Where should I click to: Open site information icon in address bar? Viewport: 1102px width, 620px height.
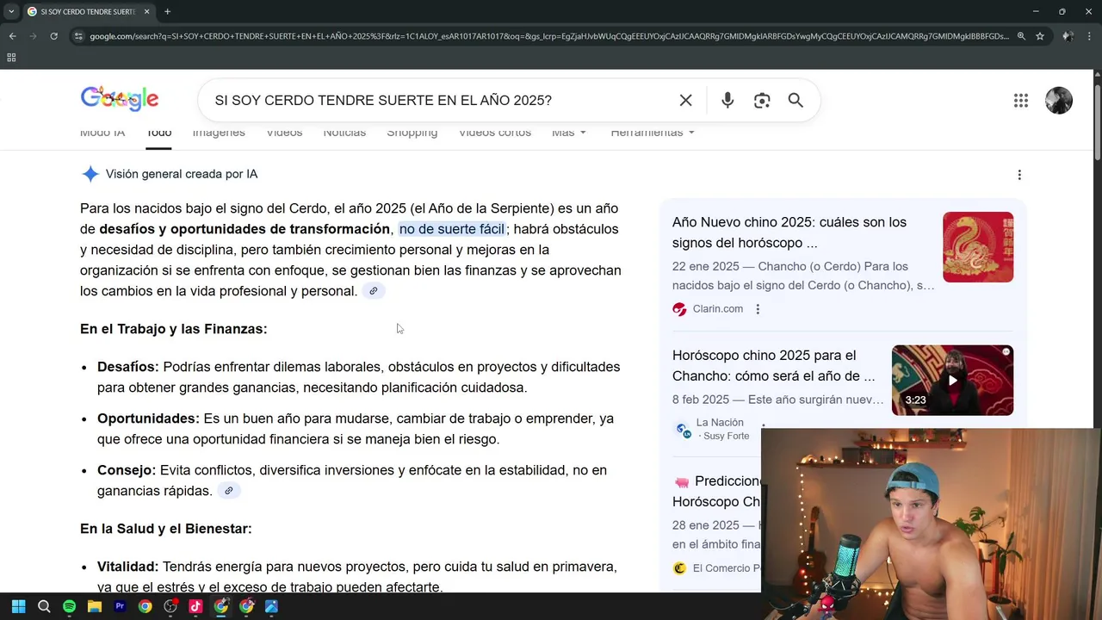click(x=78, y=36)
